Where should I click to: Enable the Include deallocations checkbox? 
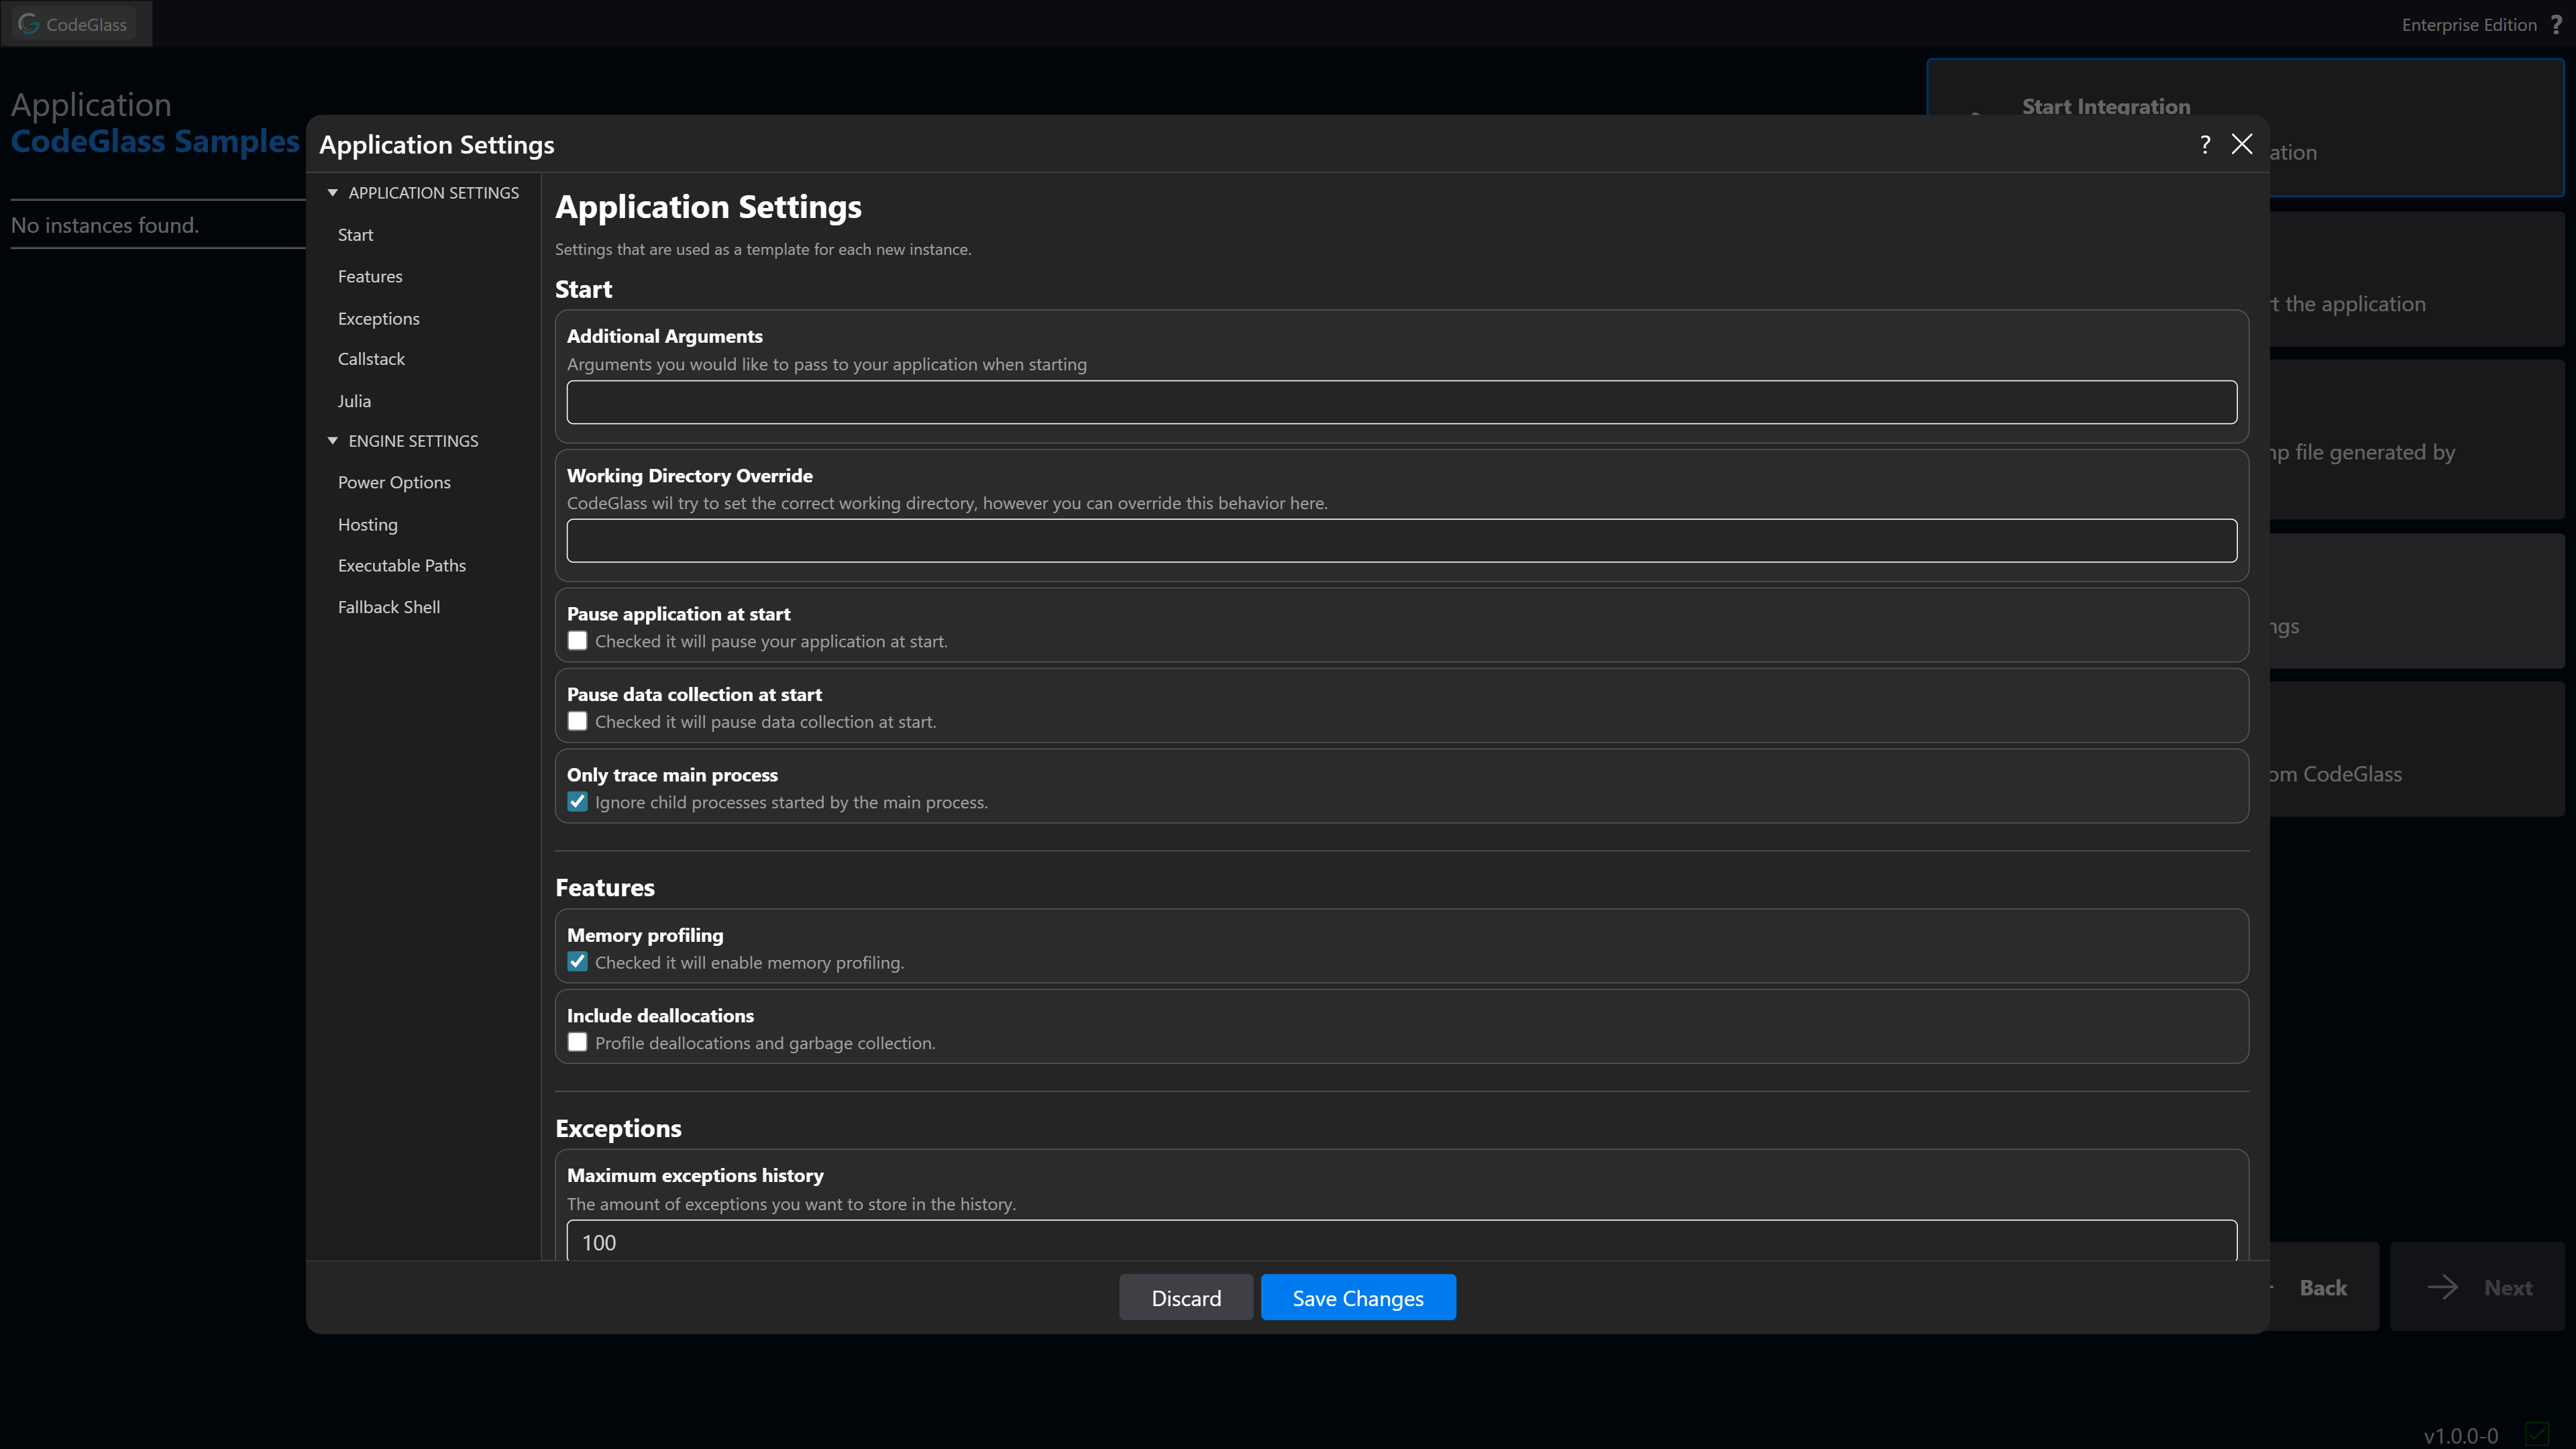577,1042
